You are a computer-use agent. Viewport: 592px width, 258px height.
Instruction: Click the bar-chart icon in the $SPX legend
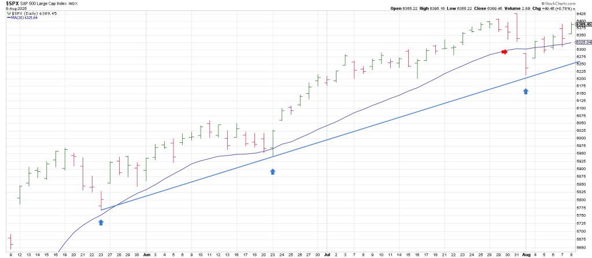(x=9, y=13)
